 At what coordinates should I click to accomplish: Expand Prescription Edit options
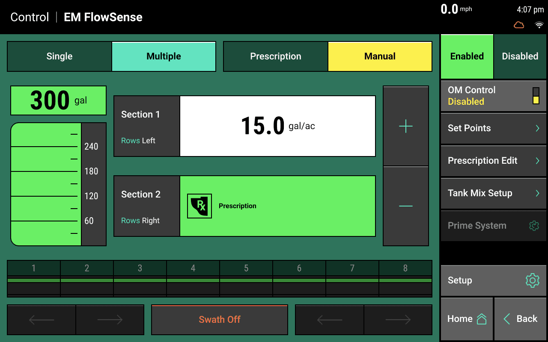493,160
